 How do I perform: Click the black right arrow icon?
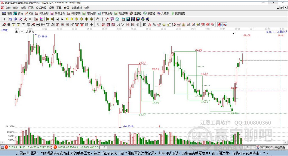coord(62,19)
